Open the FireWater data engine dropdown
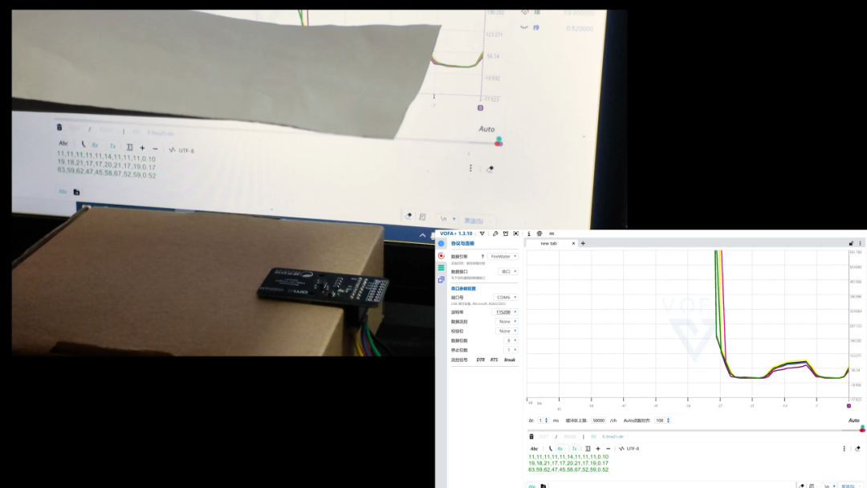 (503, 256)
